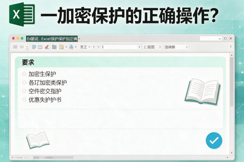Expand the toolbar text input combo arrow

139,47
